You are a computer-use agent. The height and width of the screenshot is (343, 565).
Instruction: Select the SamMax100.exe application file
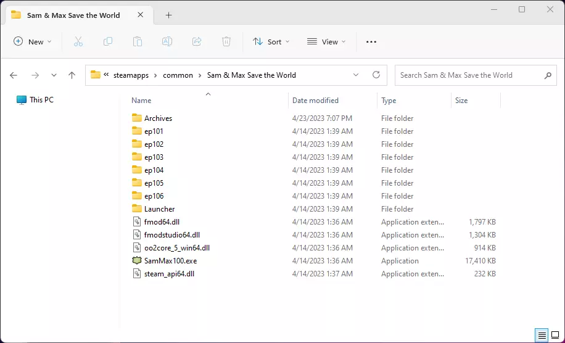pos(170,261)
